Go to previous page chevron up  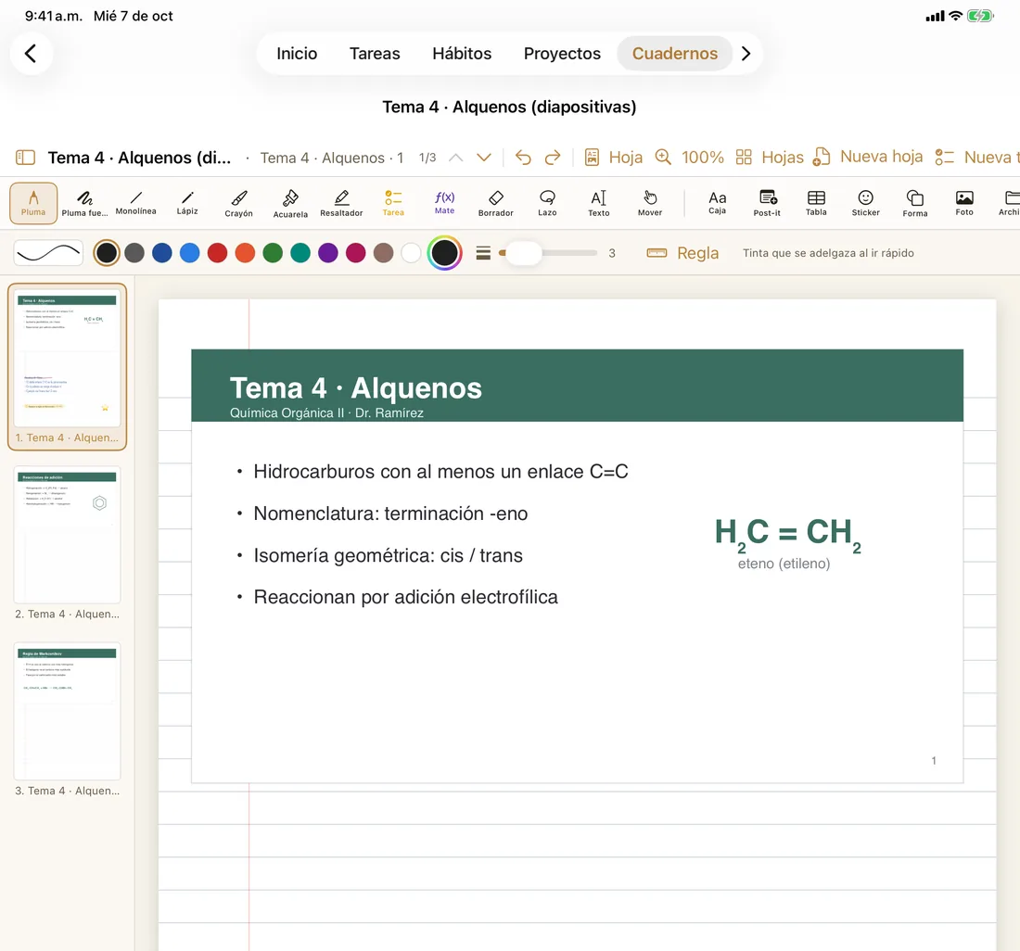coord(456,158)
